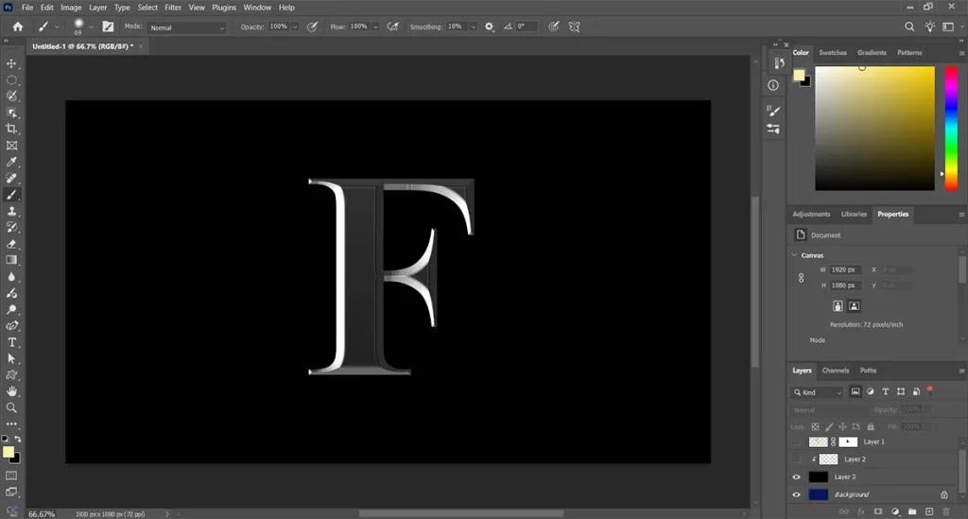The height and width of the screenshot is (519, 968).
Task: Select the Crop tool
Action: [x=12, y=129]
